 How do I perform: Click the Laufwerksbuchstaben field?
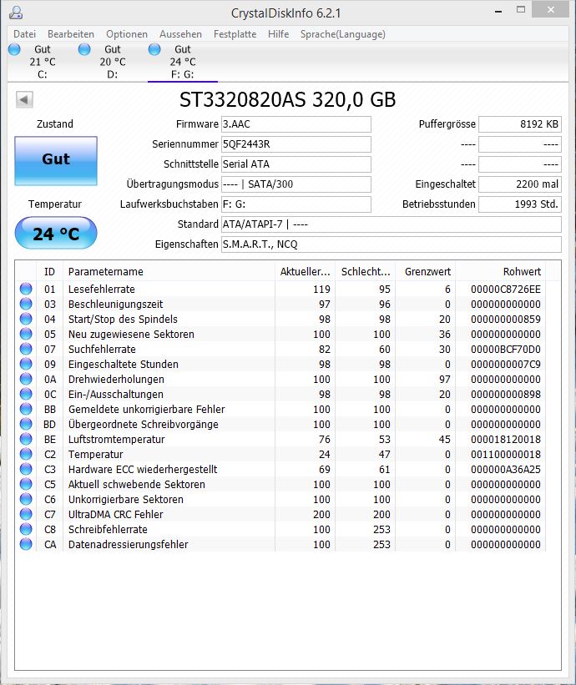(x=296, y=204)
